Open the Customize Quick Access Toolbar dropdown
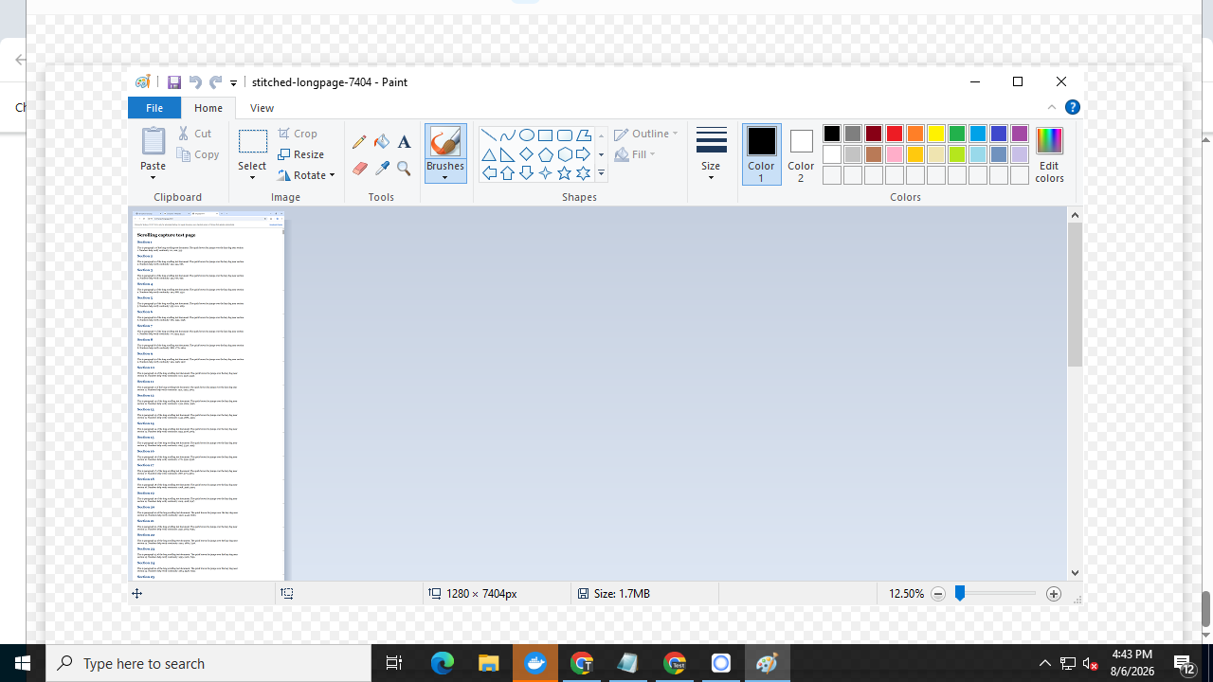The width and height of the screenshot is (1213, 682). coord(234,83)
